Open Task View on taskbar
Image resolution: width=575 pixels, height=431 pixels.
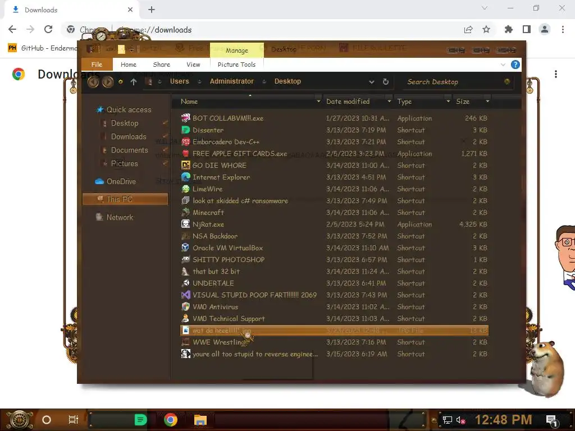[x=74, y=420]
